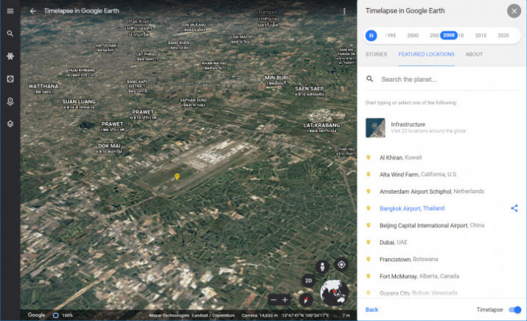
Task: Go to Amsterdam Airport Schiphol
Action: click(432, 192)
